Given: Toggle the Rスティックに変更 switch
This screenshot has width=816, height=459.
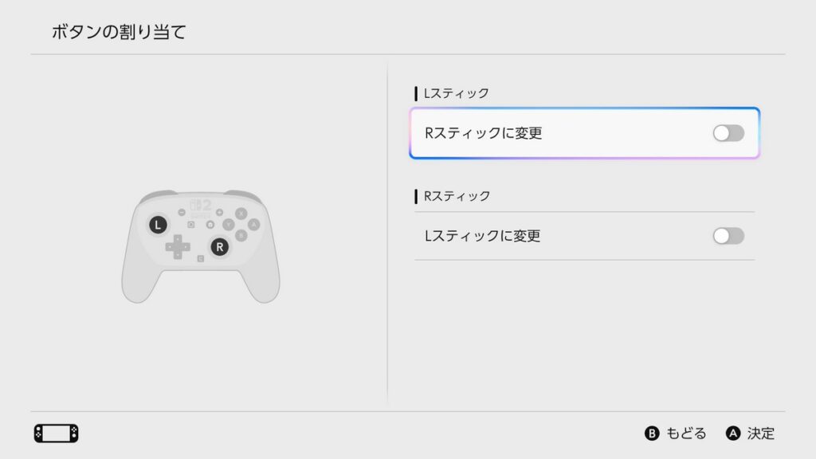Looking at the screenshot, I should tap(728, 133).
